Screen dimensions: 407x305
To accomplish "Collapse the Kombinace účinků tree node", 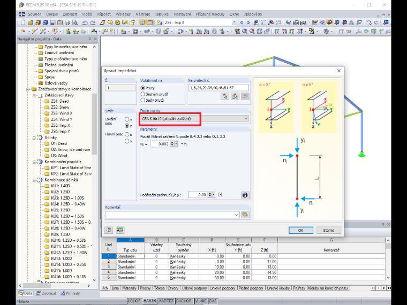I will tap(34, 180).
